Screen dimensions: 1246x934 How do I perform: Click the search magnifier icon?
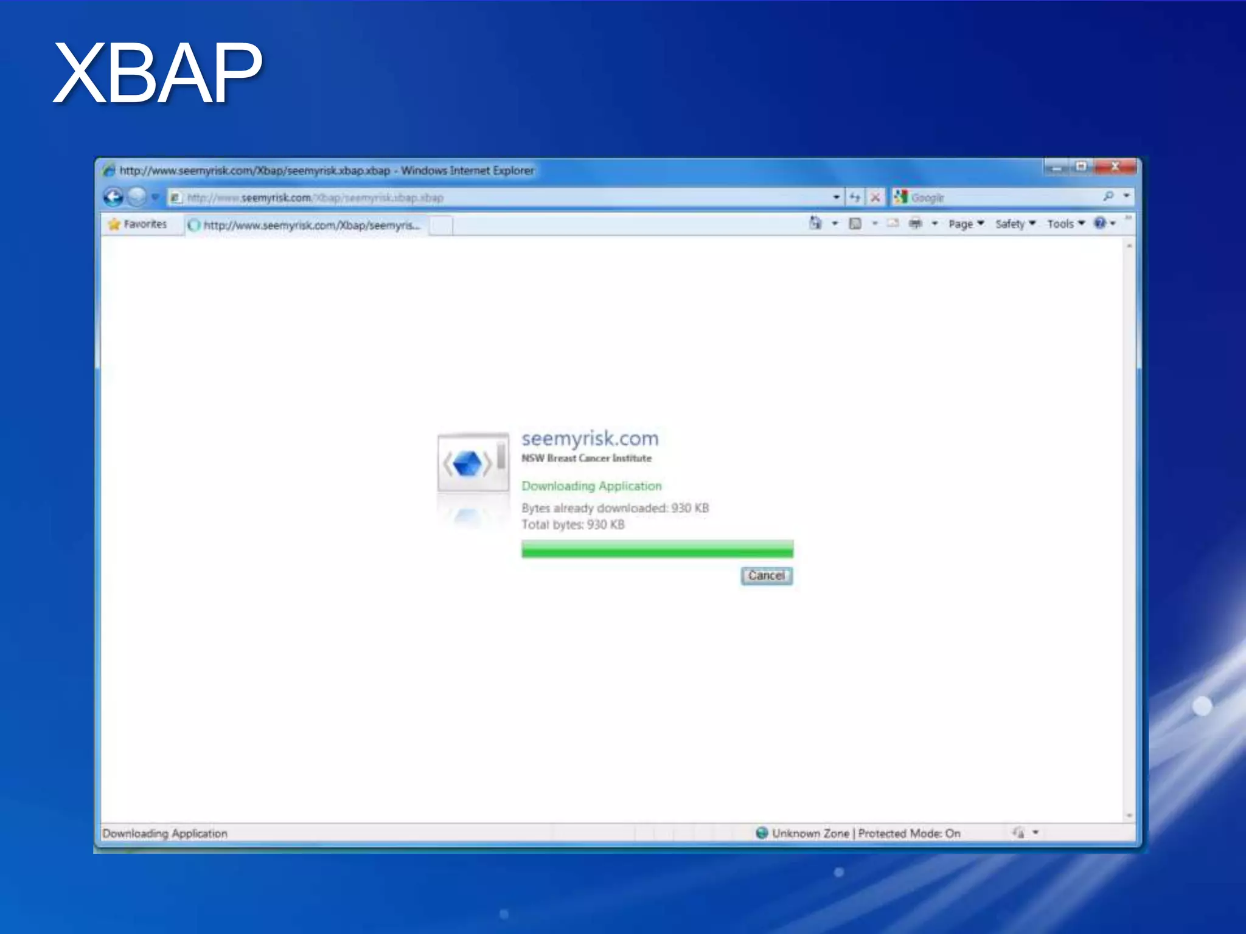point(1108,196)
